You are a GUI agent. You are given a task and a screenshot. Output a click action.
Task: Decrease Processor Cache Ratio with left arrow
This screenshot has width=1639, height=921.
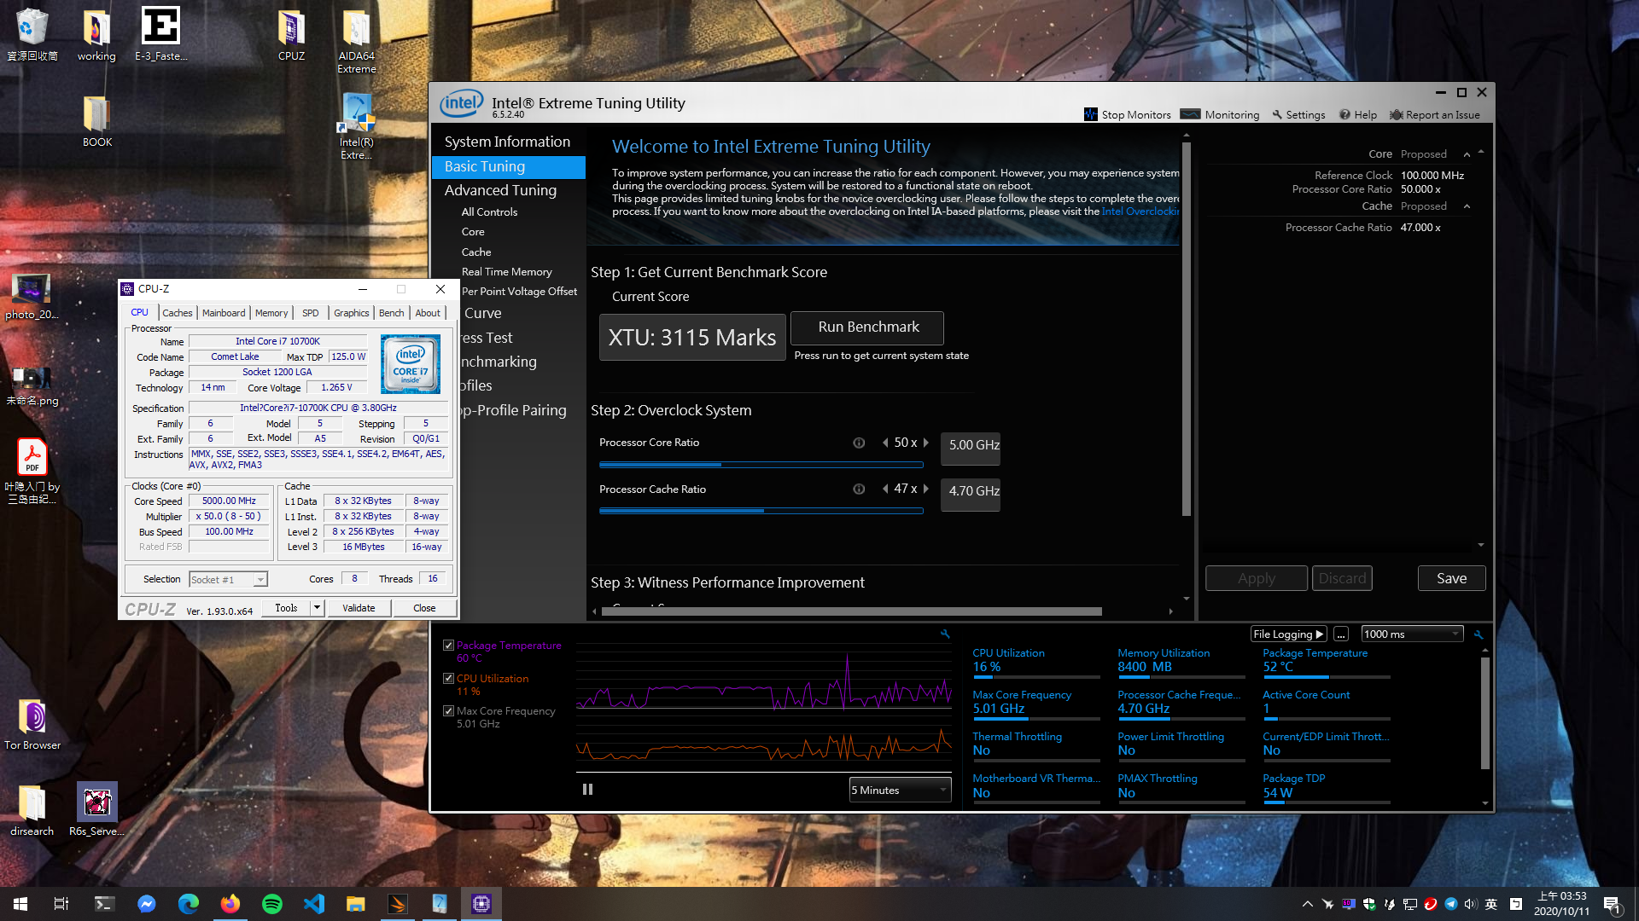tap(885, 489)
